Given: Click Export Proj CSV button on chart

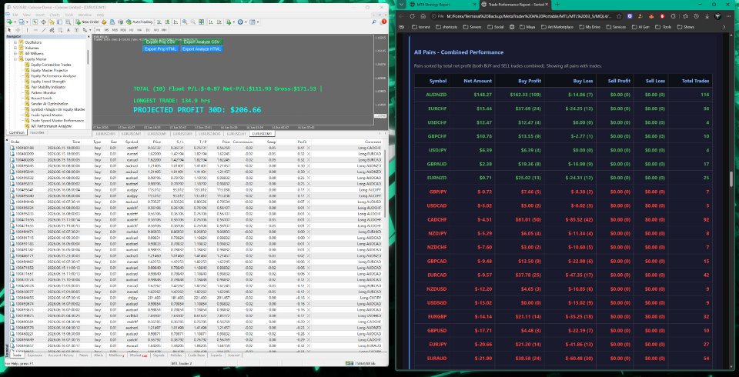Looking at the screenshot, I should pyautogui.click(x=161, y=42).
